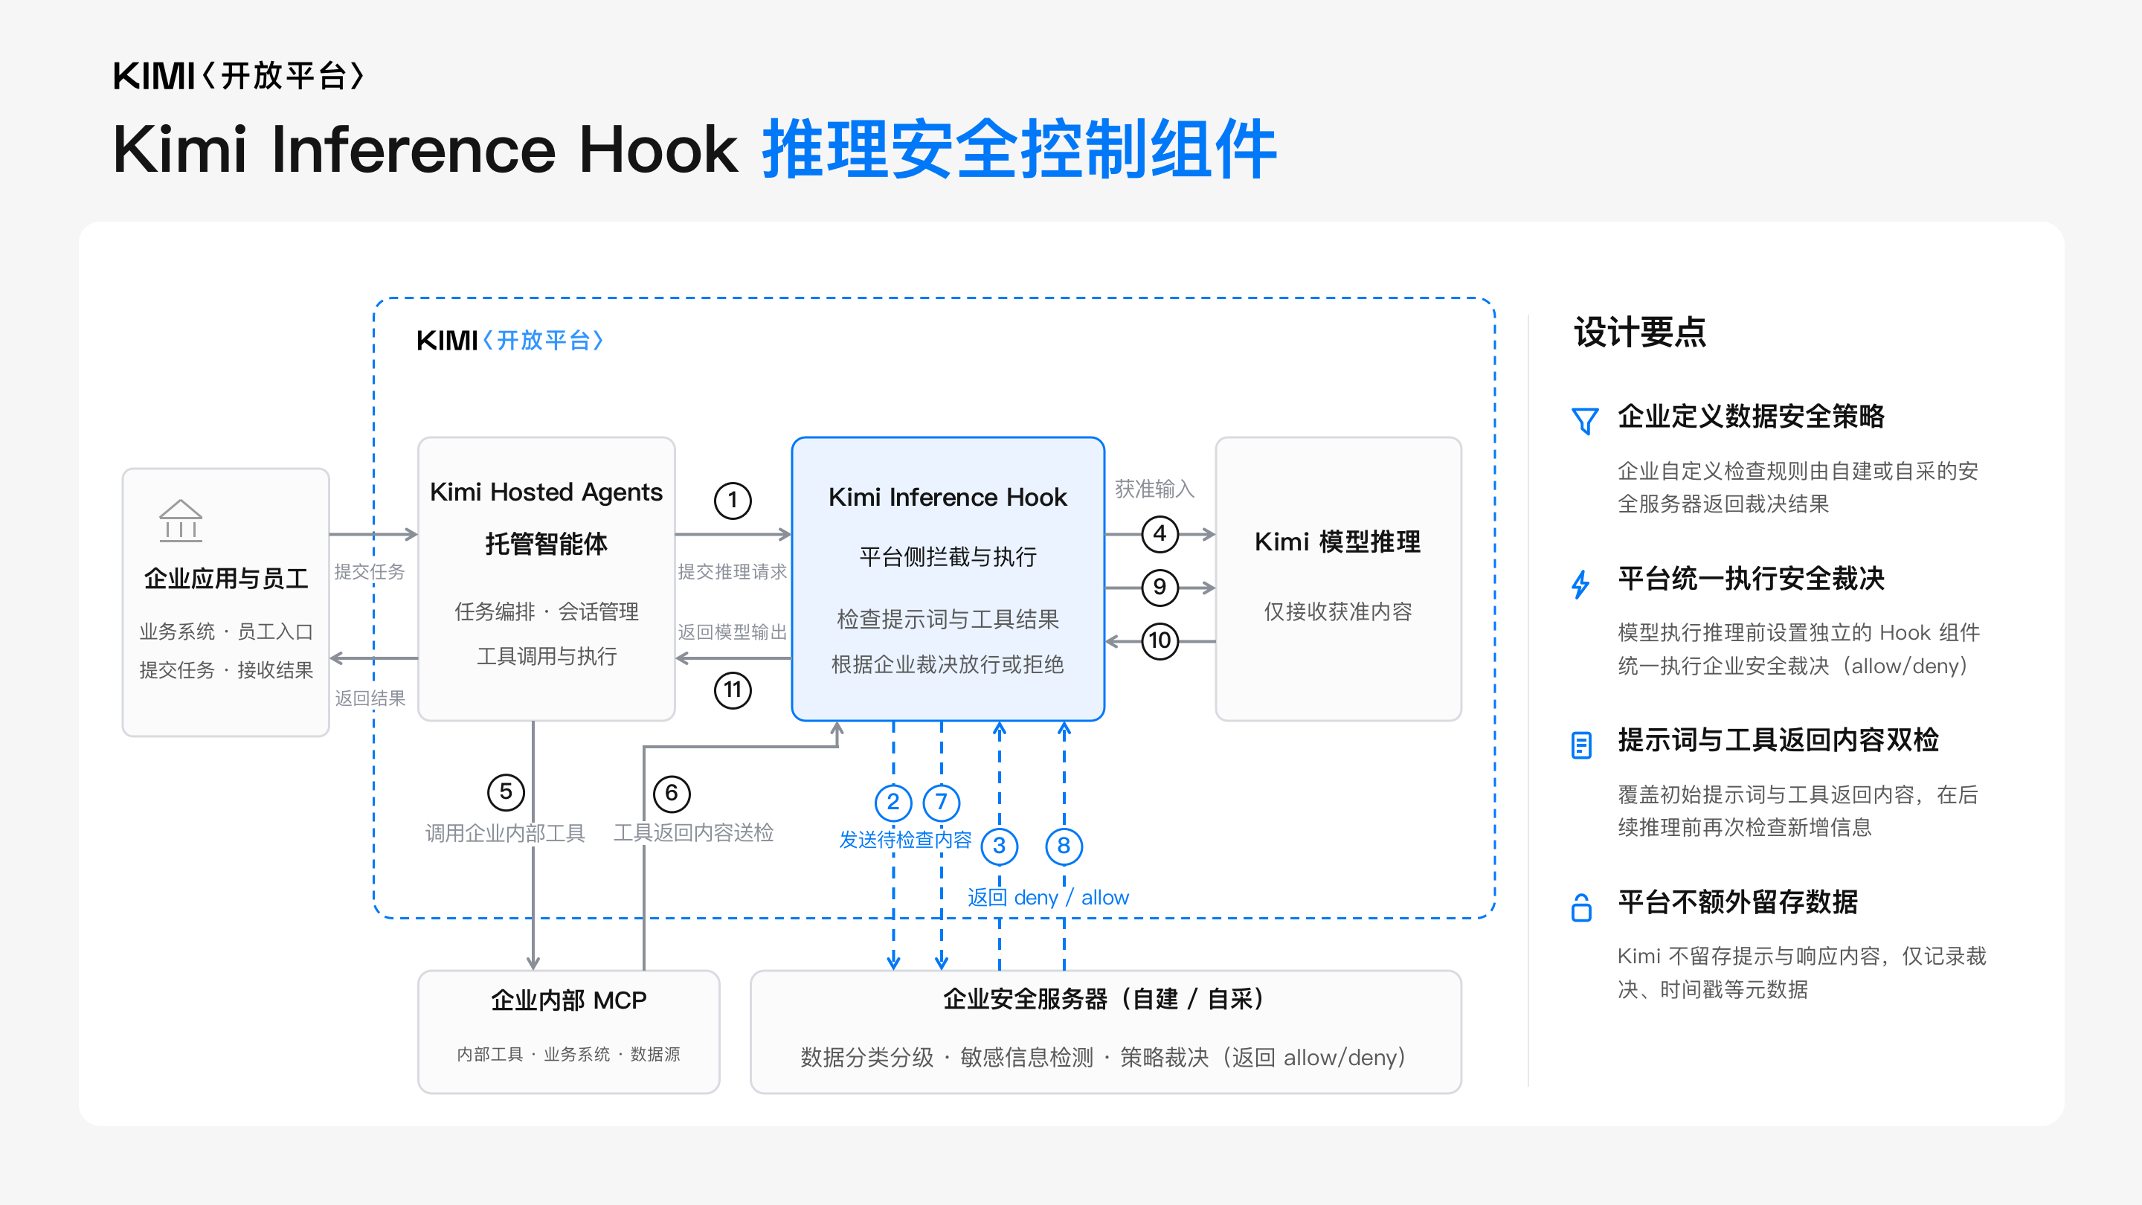Image resolution: width=2142 pixels, height=1205 pixels.
Task: Click the document icon beside 提示词与工具返回内容双检
Action: (1581, 745)
